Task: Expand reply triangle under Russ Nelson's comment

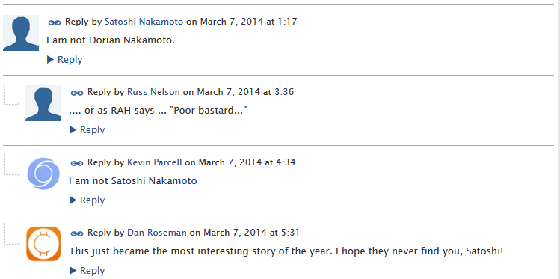Action: [73, 129]
